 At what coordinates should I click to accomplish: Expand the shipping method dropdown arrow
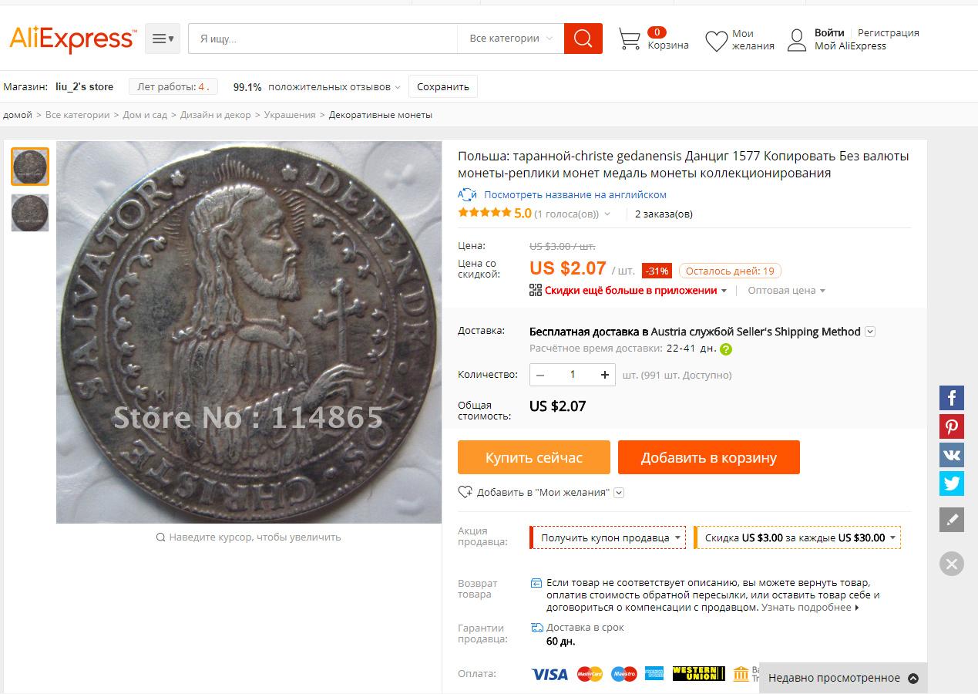click(x=870, y=332)
